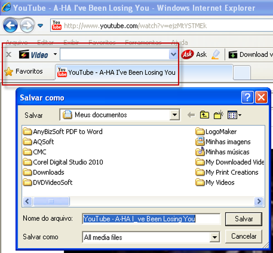Select the My Downloaded Videos folder
Screen dimensions: 273x253
230,162
